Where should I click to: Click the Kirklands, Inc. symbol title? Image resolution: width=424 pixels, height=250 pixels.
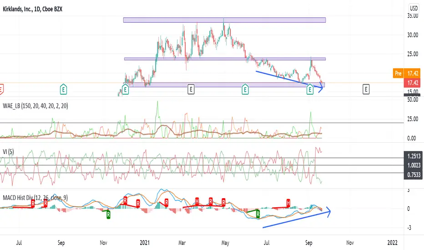click(32, 9)
